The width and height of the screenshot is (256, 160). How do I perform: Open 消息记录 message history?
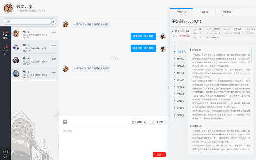coord(139,122)
